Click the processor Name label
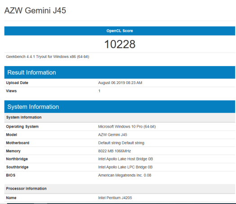Image resolution: width=236 pixels, height=204 pixels. point(11,198)
